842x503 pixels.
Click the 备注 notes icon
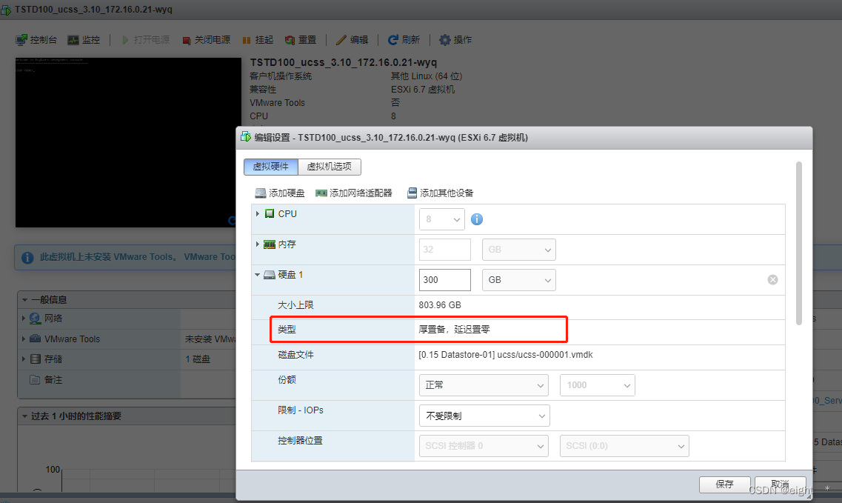[35, 380]
